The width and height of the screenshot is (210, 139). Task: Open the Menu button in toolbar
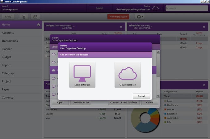(x=8, y=17)
